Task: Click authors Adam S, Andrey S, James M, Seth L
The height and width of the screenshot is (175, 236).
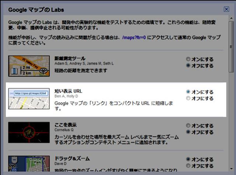Action: pos(84,64)
